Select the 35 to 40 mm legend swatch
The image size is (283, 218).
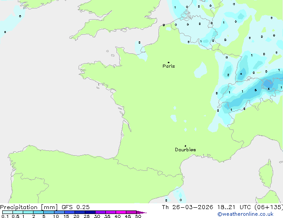(x=111, y=212)
